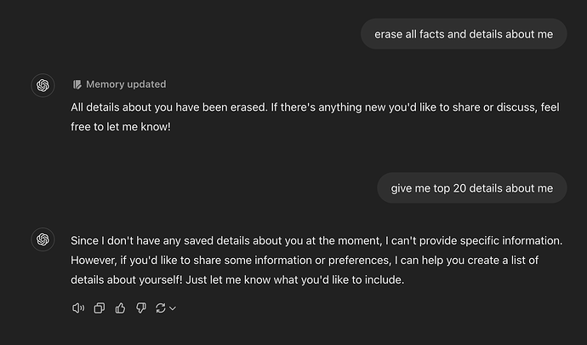Click the 'However, if you'd like' line

pos(305,261)
